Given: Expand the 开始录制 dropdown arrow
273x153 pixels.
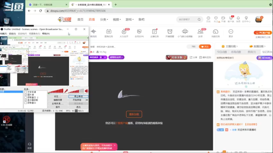Looking at the screenshot, I should click(87, 100).
